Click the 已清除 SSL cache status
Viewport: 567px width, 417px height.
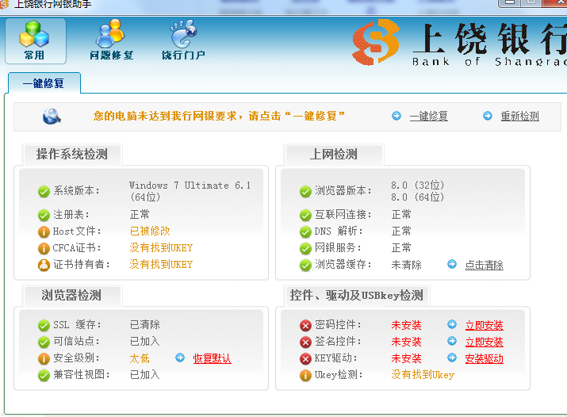click(144, 324)
